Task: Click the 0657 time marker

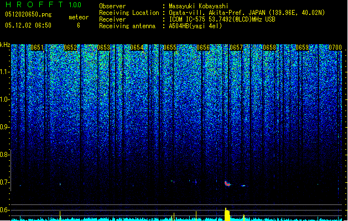Action: pyautogui.click(x=236, y=48)
